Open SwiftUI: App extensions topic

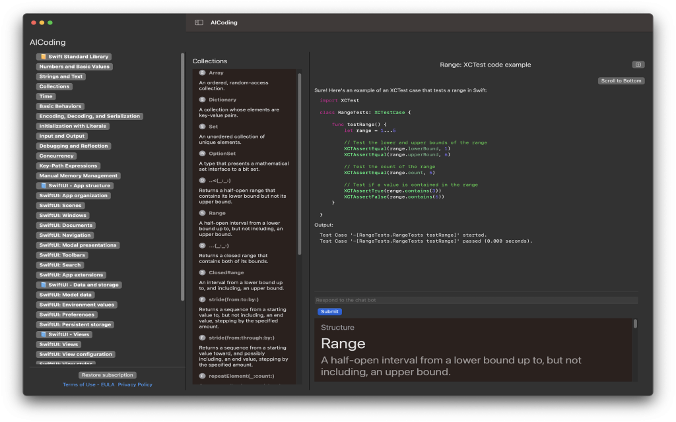[71, 274]
